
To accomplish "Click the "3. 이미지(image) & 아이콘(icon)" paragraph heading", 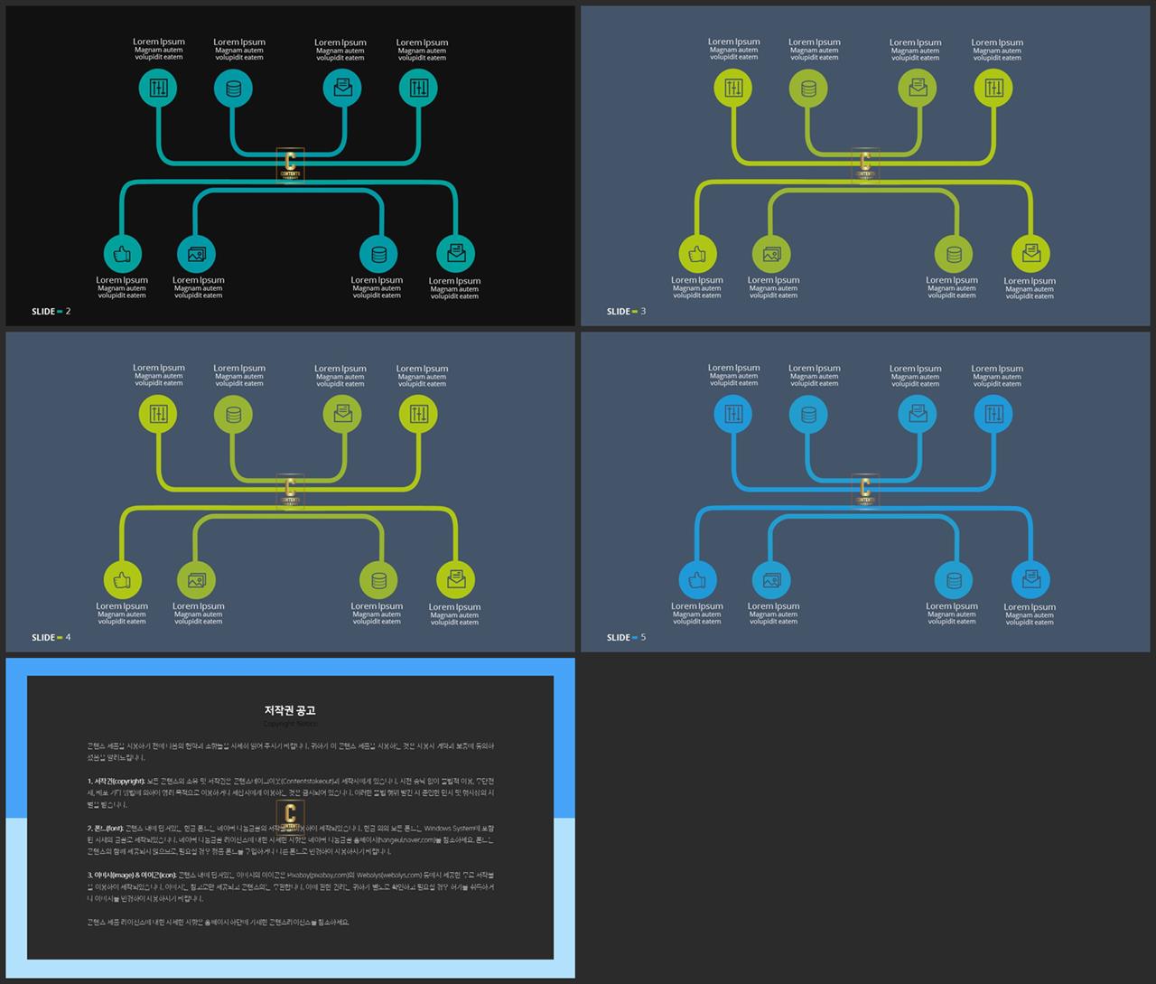I will [x=132, y=875].
